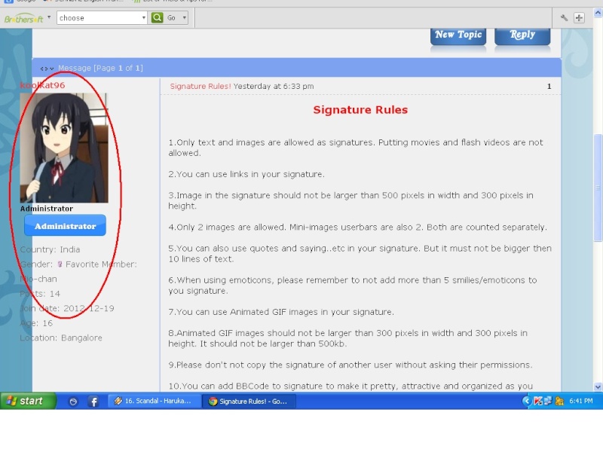The height and width of the screenshot is (452, 603).
Task: Click the red 'Signature Rules' heading
Action: [x=360, y=110]
